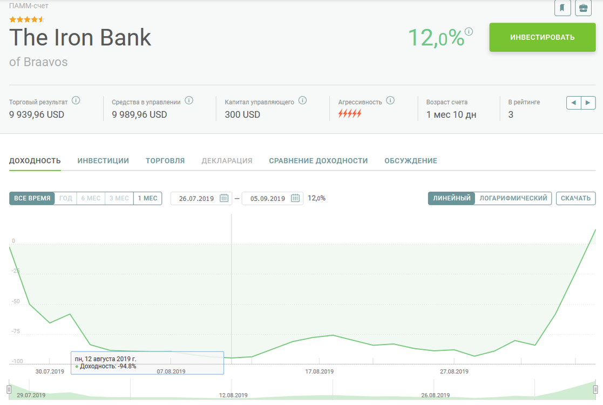Switch chart scale to ЛИНЕЙНЫЙ
Viewport: 603px width, 405px height.
point(451,199)
